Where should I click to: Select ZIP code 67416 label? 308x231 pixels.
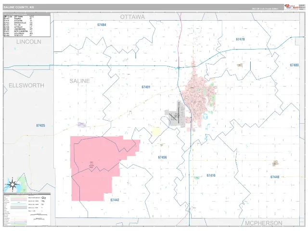point(211,175)
